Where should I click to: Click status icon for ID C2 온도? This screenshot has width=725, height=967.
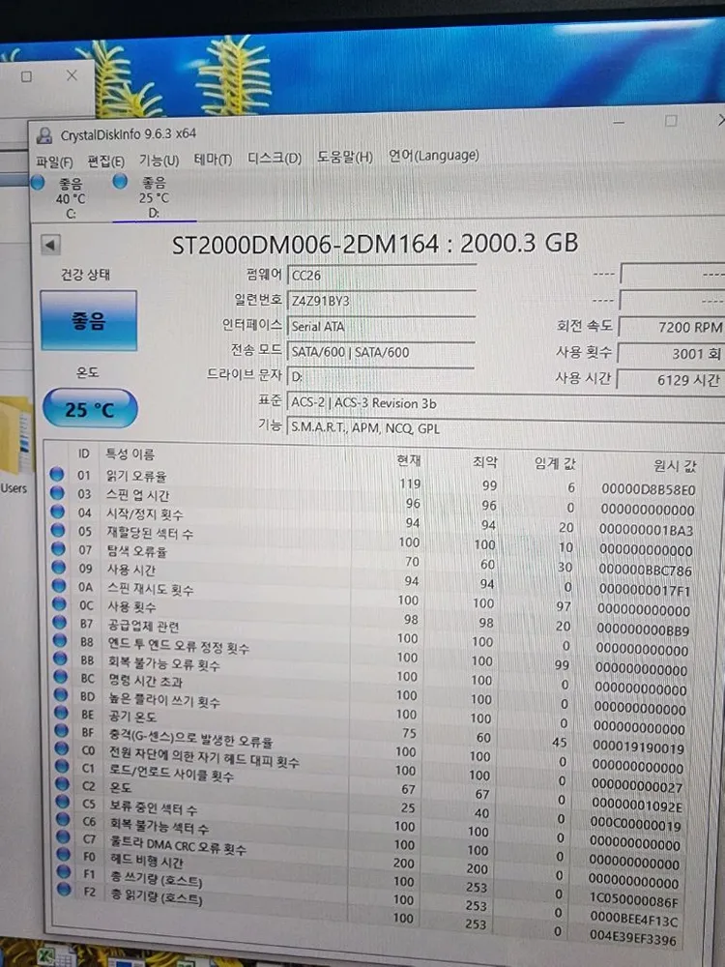coord(62,784)
